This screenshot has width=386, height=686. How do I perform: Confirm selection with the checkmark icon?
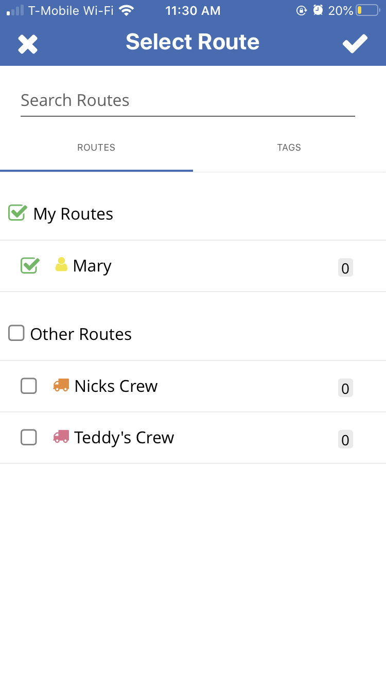(355, 44)
